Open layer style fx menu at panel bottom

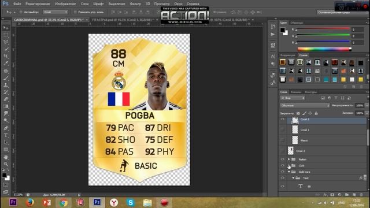click(x=325, y=195)
